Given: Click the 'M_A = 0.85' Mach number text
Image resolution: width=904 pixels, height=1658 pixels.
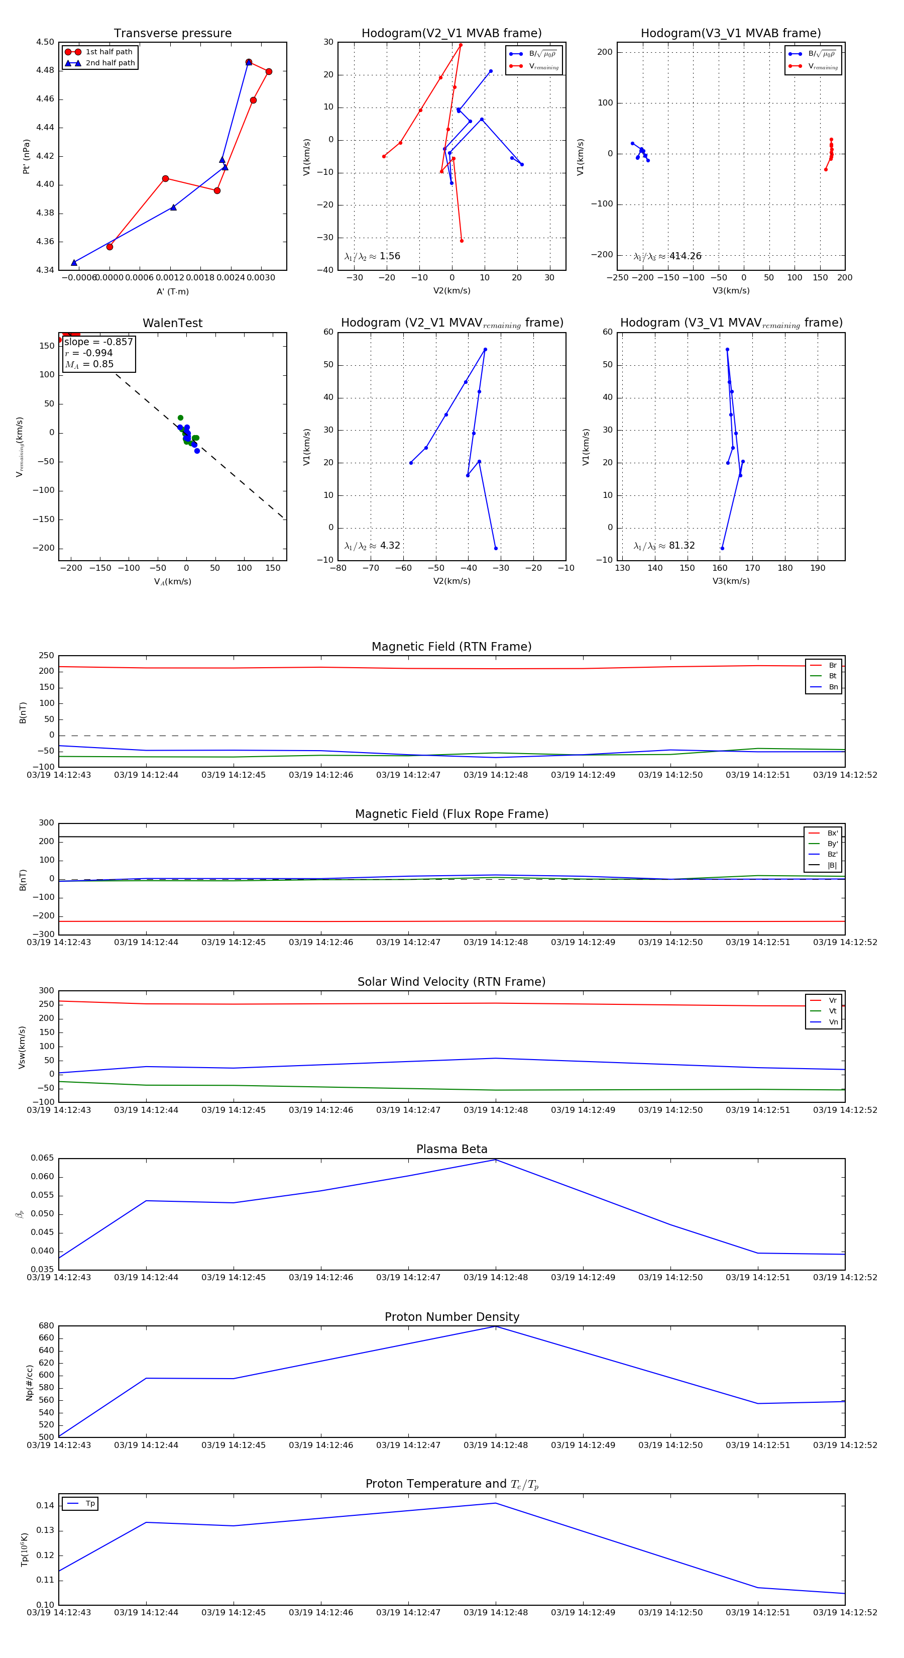Looking at the screenshot, I should (x=89, y=364).
